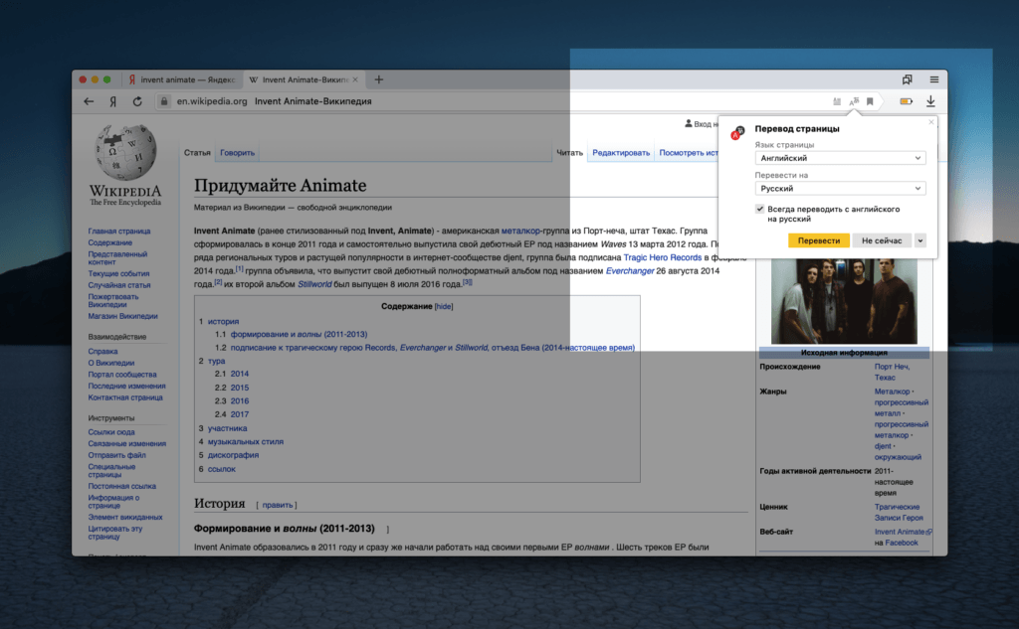Click Связанные изменения in the sidebar
1019x629 pixels.
(127, 444)
